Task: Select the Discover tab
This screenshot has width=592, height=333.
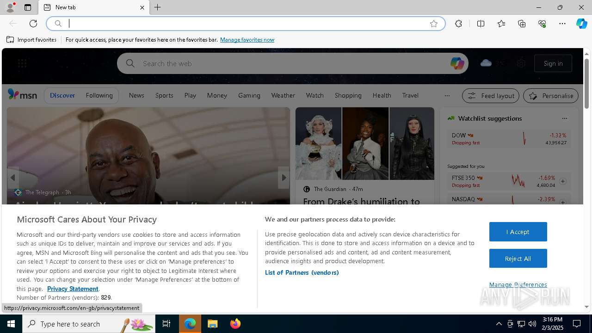Action: point(62,95)
